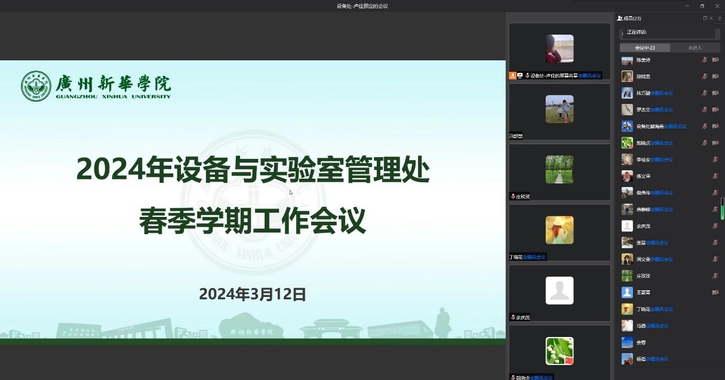Click the camera icon beside 罗杰文
Screen dimensions: 725x380
(x=715, y=109)
